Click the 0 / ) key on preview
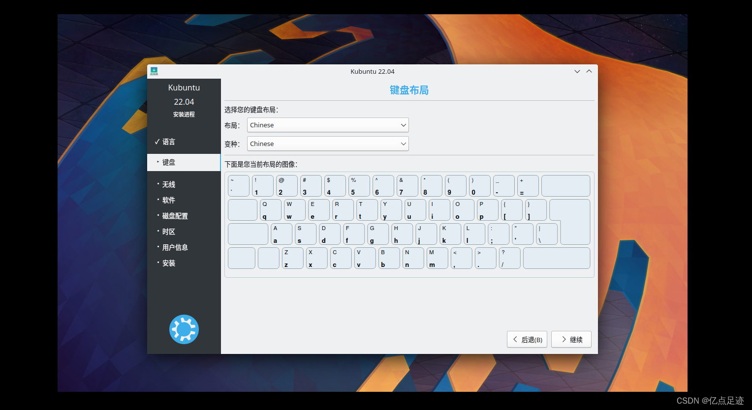The width and height of the screenshot is (752, 410). coord(480,186)
